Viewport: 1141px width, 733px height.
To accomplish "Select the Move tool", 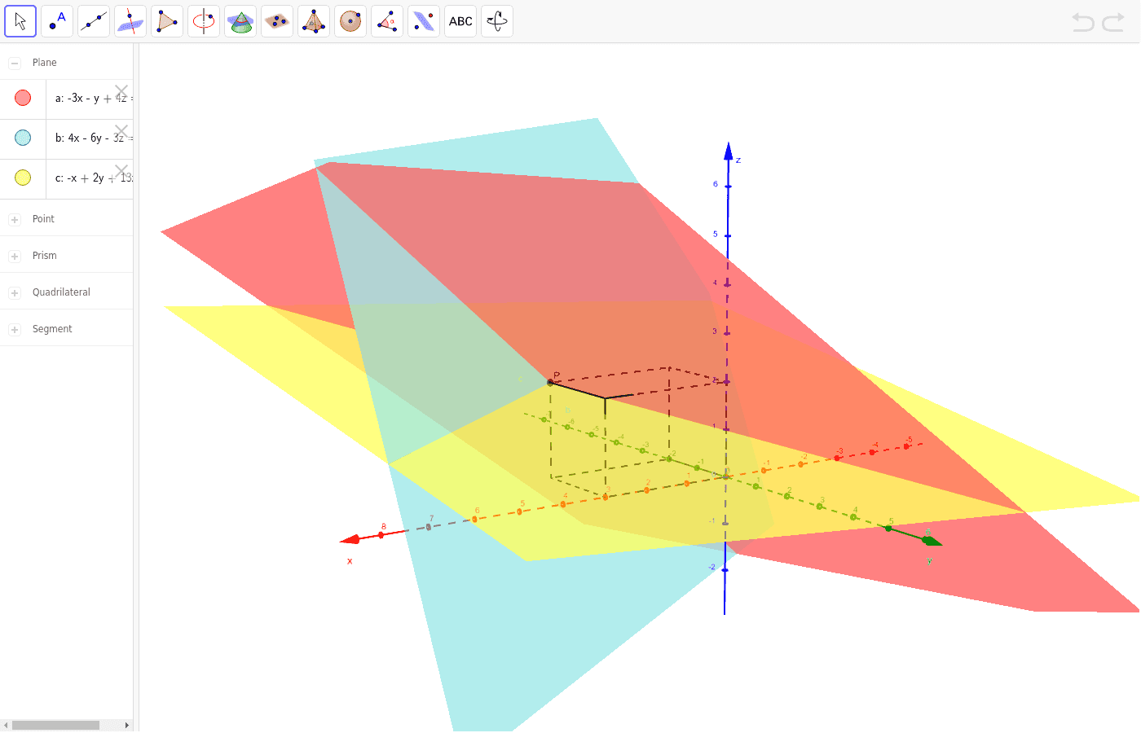I will (x=20, y=21).
